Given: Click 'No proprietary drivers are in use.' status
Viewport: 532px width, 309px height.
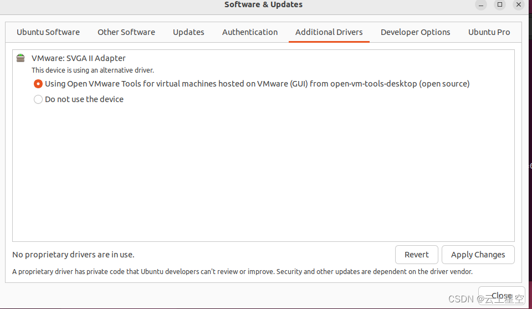Looking at the screenshot, I should (73, 255).
